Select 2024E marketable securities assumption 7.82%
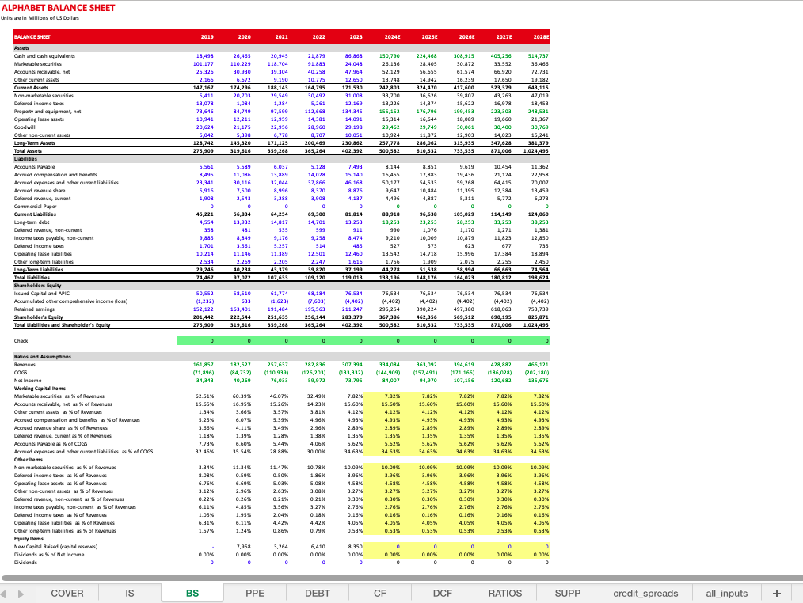 392,396
